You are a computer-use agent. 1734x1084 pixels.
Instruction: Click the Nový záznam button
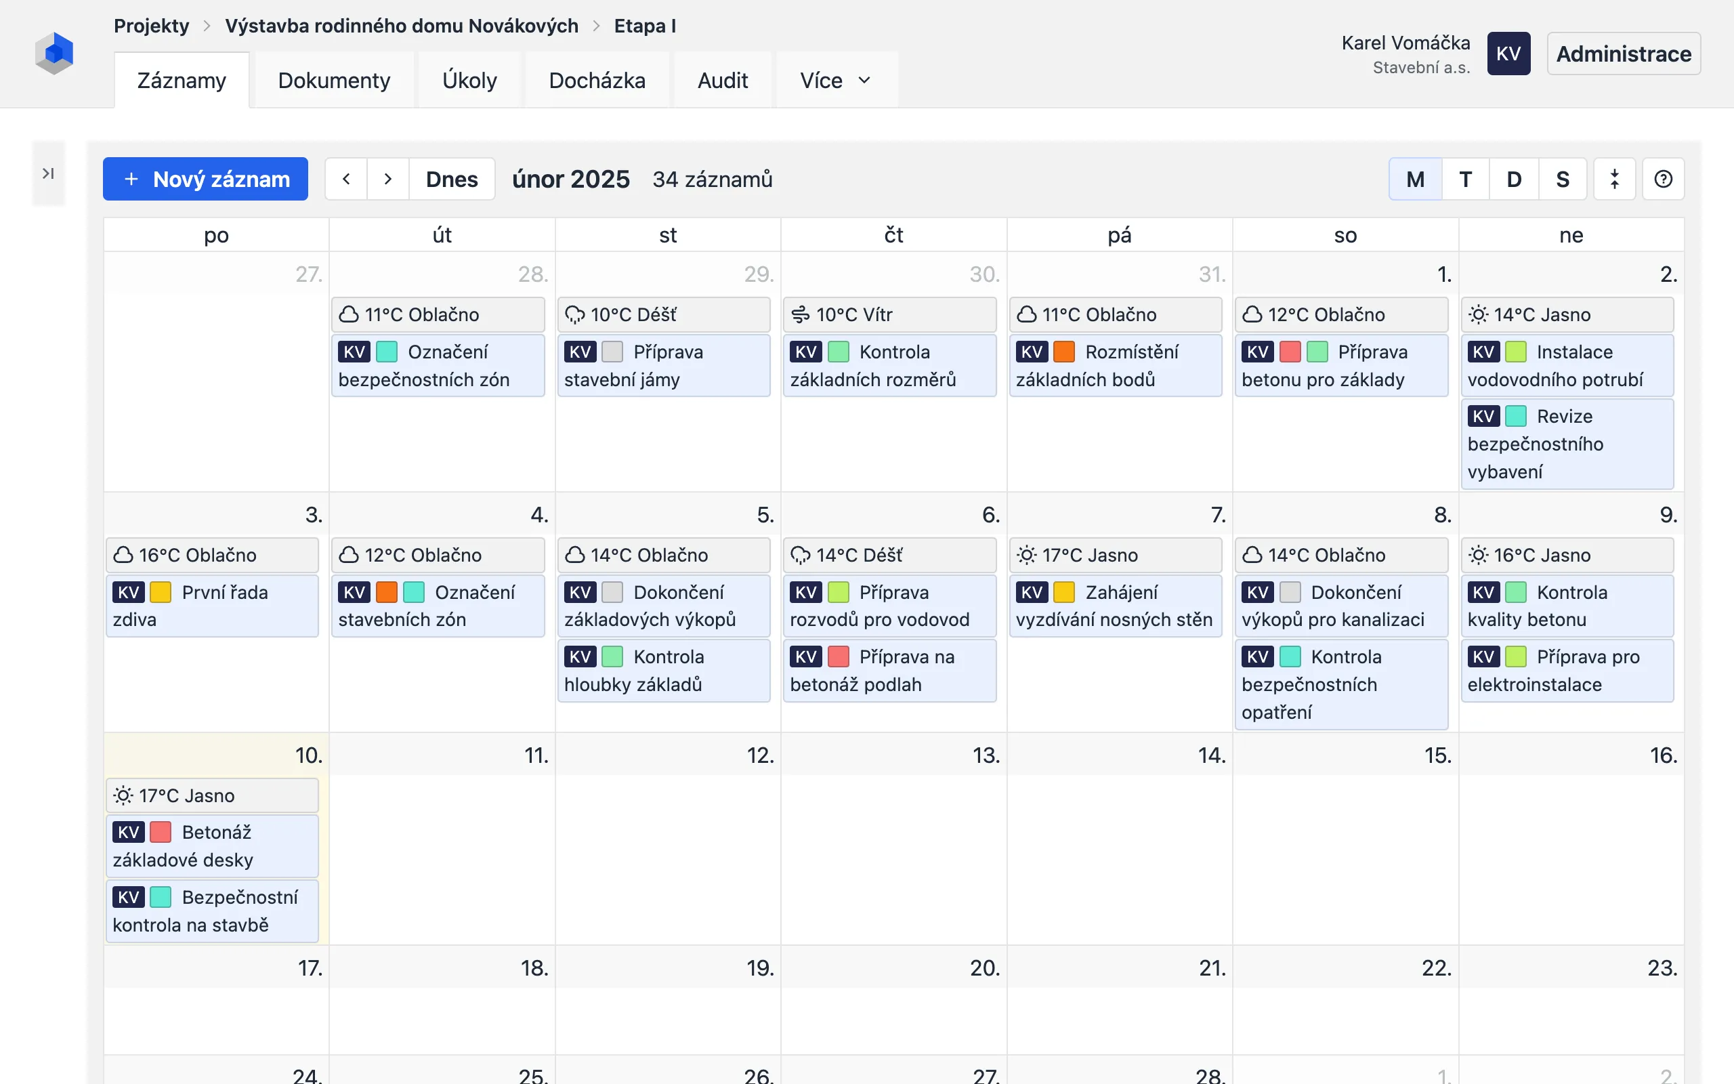point(206,180)
